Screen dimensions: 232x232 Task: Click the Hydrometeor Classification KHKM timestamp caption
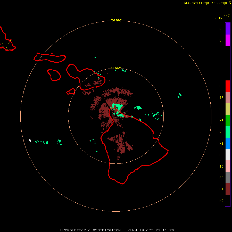pyautogui.click(x=117, y=230)
